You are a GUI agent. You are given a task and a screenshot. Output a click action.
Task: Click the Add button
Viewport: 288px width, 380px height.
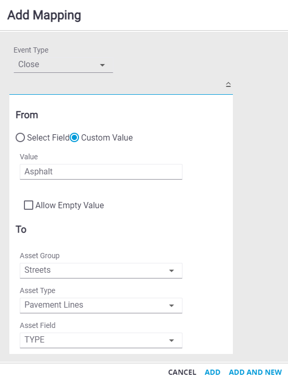213,372
